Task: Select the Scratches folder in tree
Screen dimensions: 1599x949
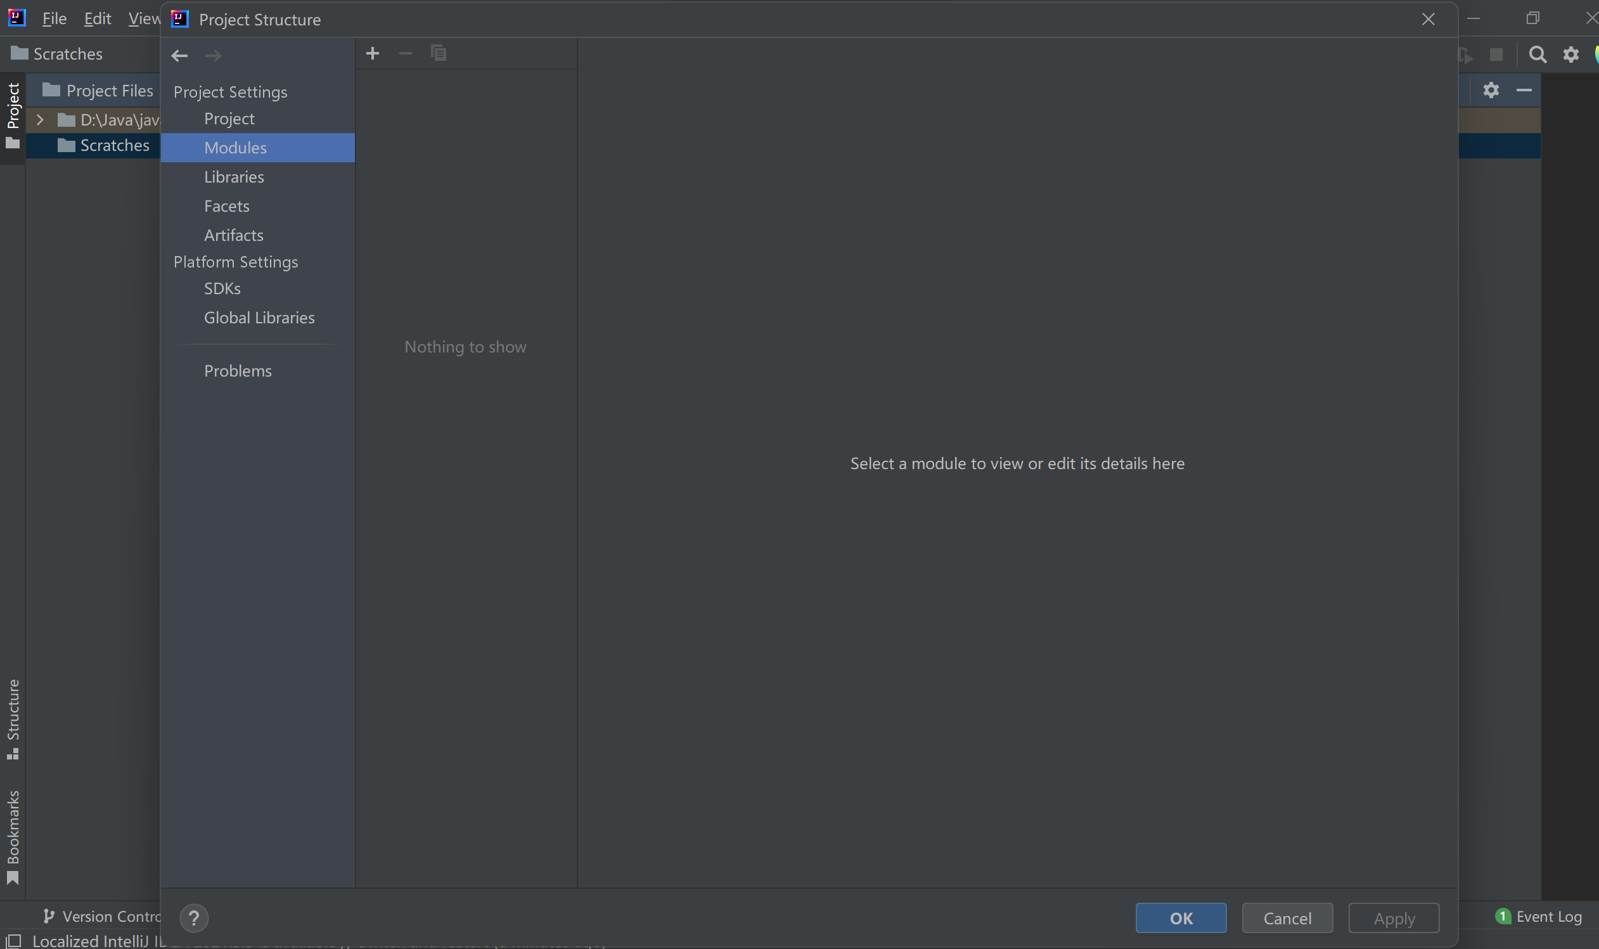Action: click(x=114, y=146)
